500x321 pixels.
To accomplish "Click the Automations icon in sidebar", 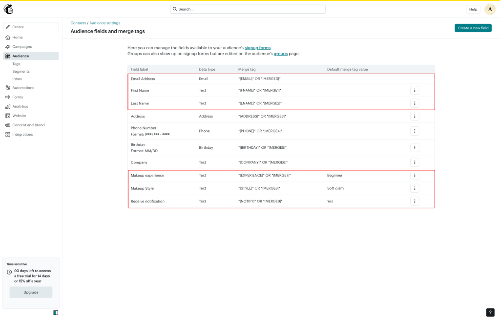I will pyautogui.click(x=8, y=88).
